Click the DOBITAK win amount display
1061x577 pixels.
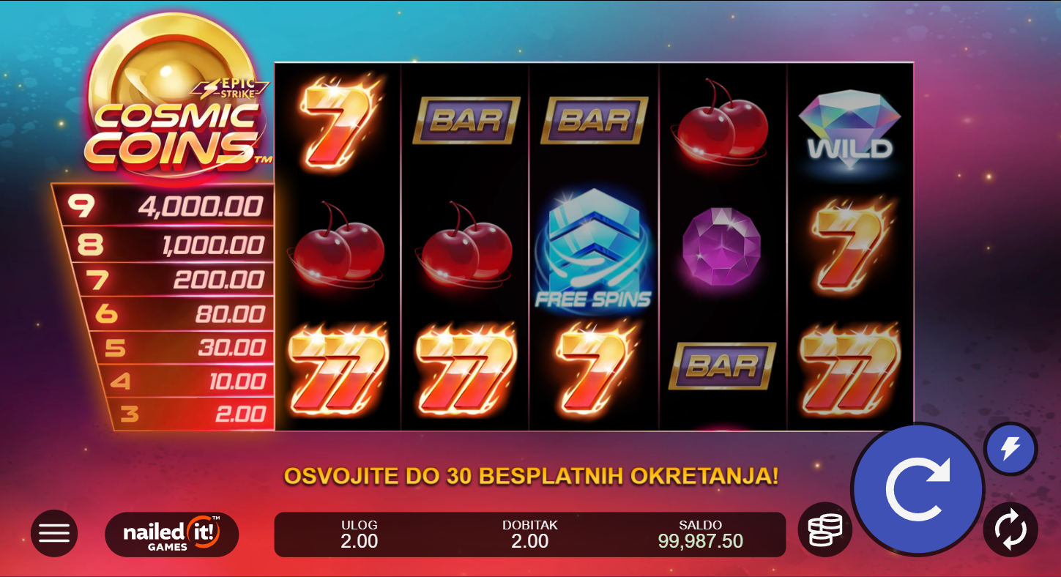[530, 535]
